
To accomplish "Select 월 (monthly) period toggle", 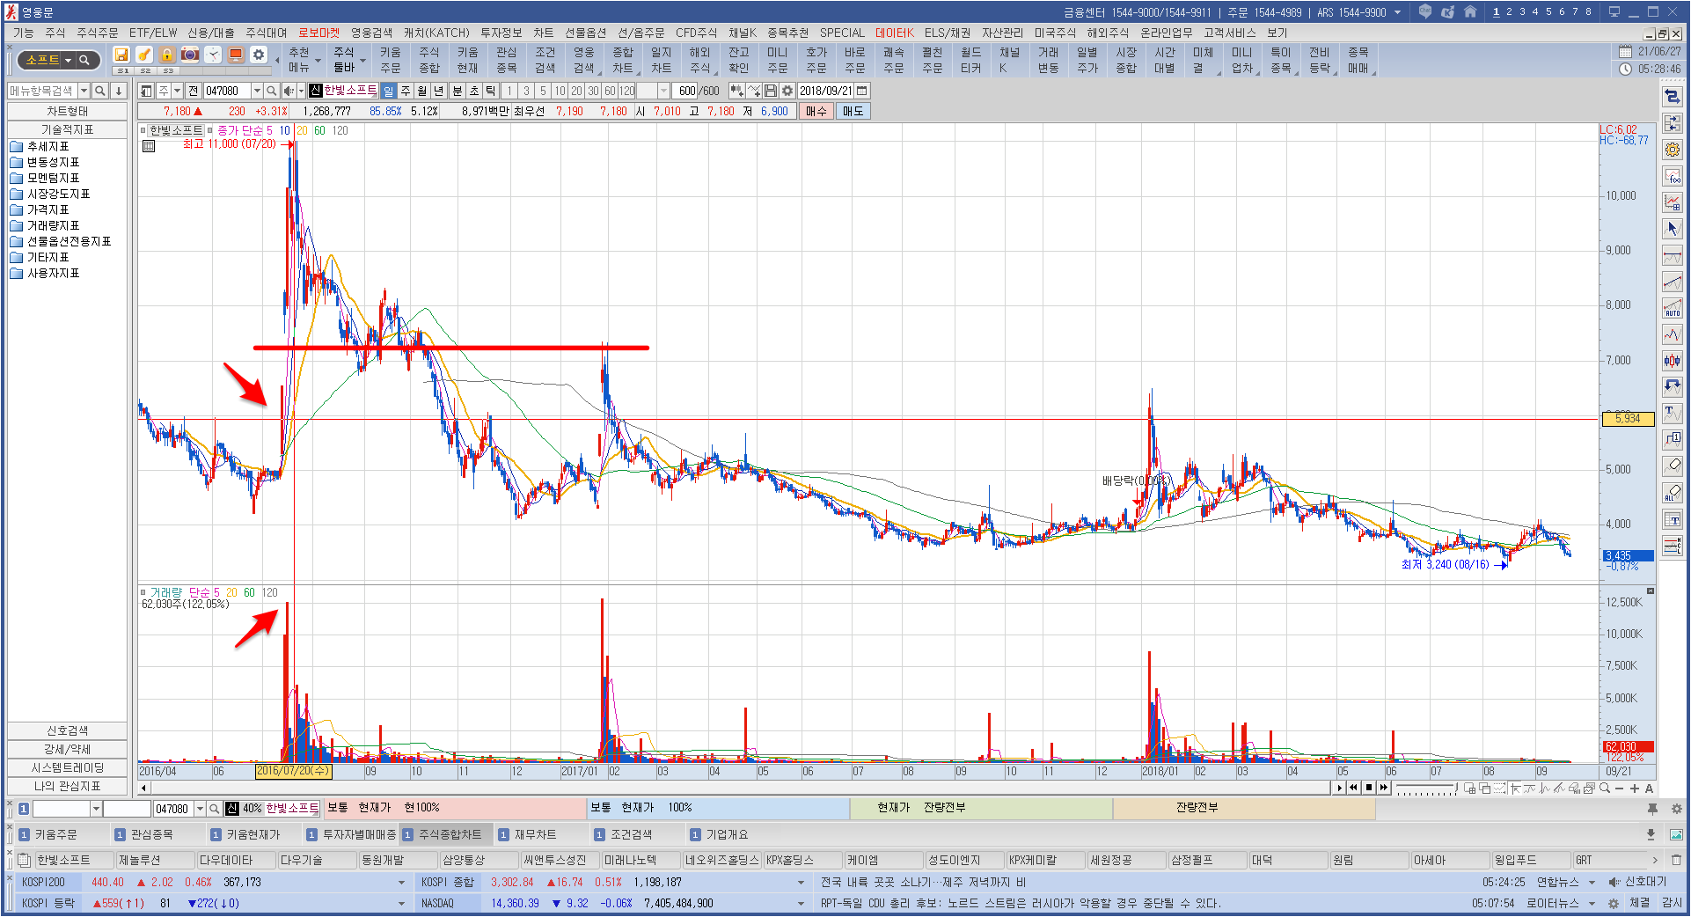I will (x=422, y=91).
